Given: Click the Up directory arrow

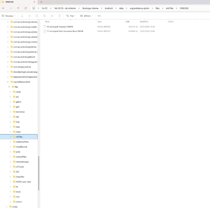Looking at the screenshot, I should (18, 8).
